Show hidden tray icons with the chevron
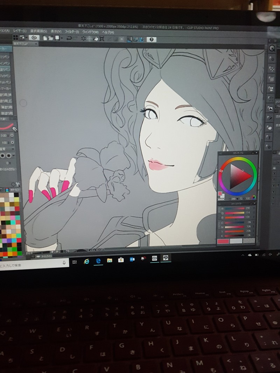The width and height of the screenshot is (280, 373). click(x=243, y=255)
